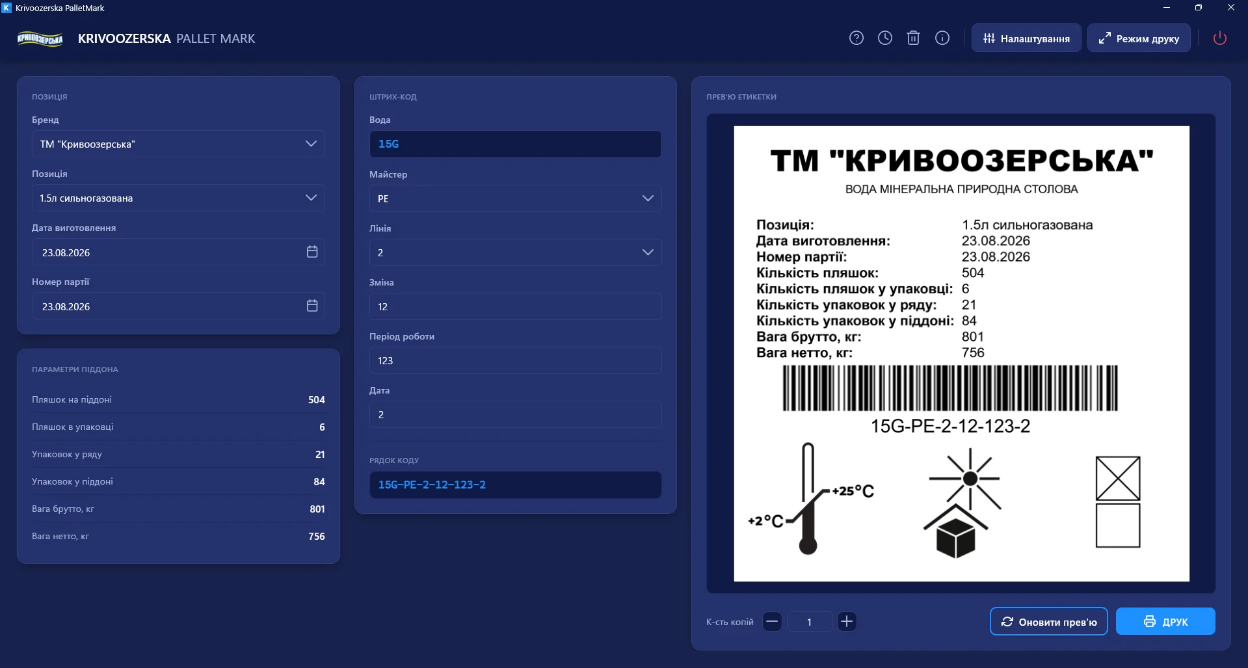
Task: Click the label title ТМ "КРИВООЗЕРСЬКА"
Action: pos(962,161)
